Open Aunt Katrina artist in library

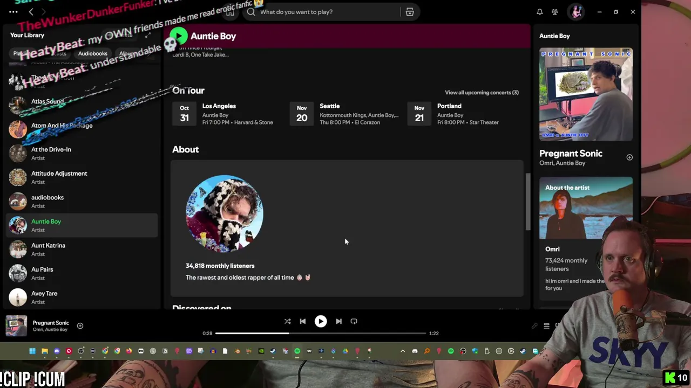click(82, 249)
